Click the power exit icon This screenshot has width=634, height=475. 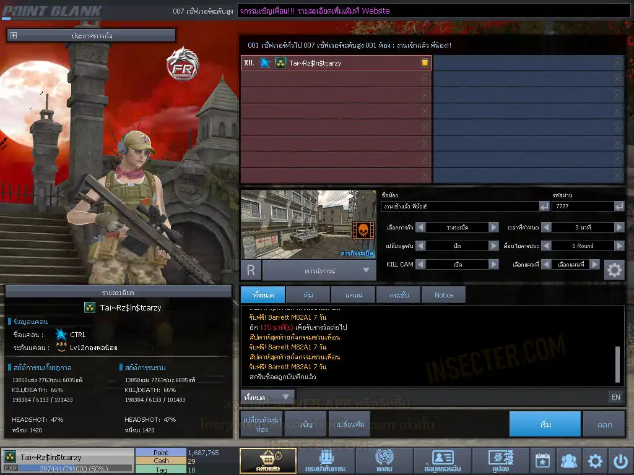coord(620,461)
